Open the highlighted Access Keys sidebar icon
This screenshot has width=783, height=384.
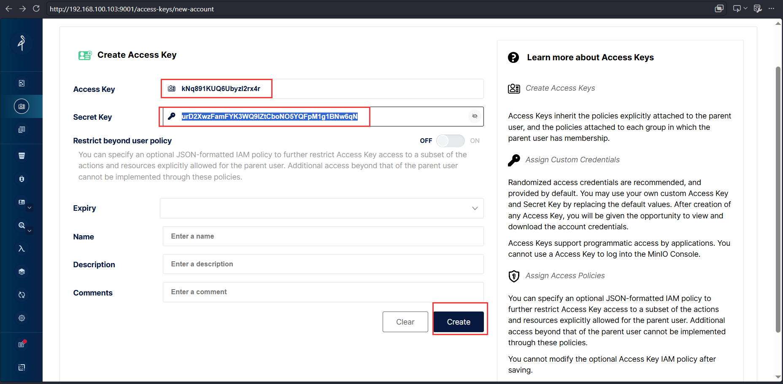[x=22, y=106]
